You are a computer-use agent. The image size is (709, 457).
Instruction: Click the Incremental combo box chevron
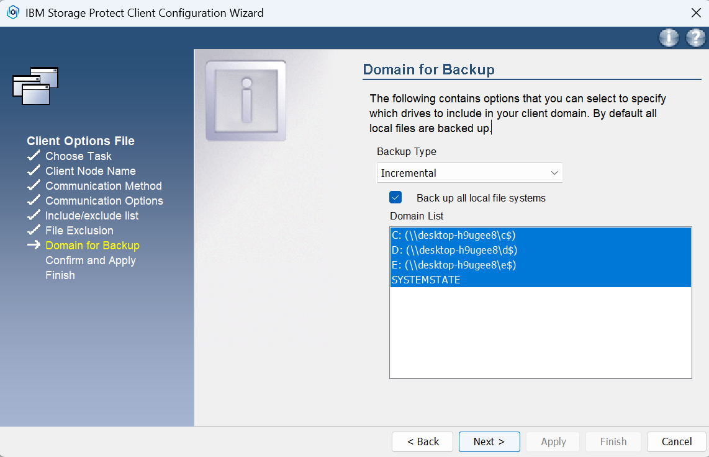554,173
